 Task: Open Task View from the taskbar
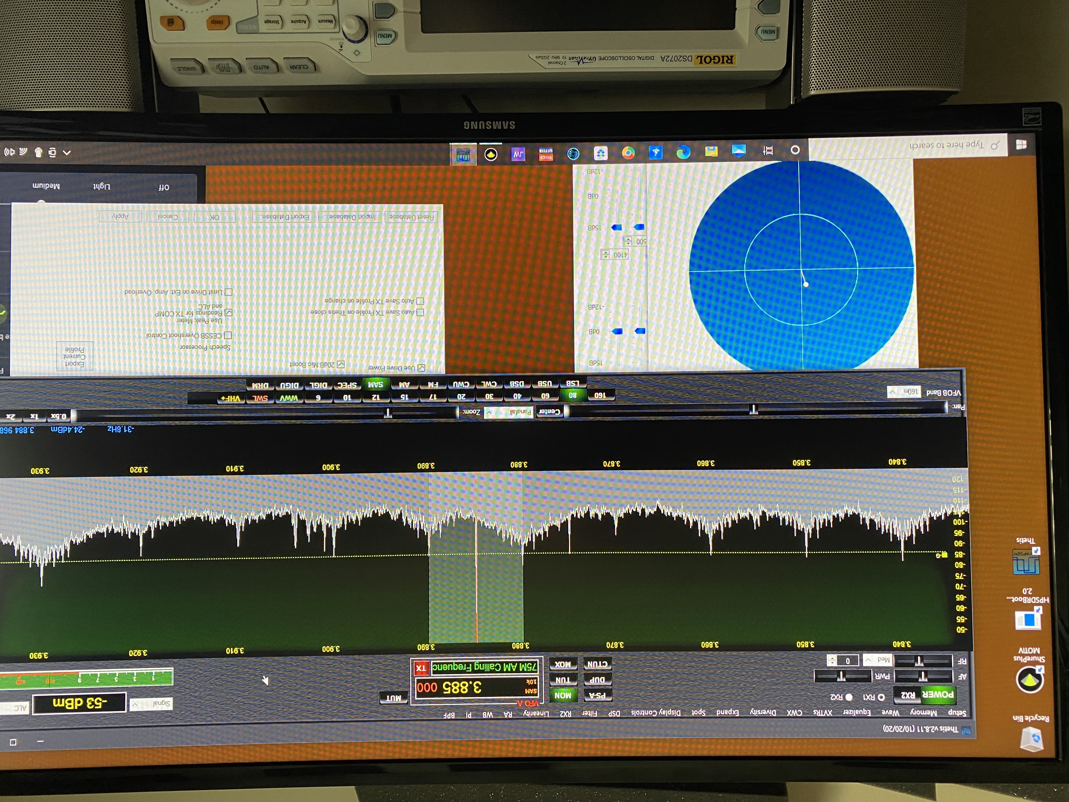click(x=768, y=150)
